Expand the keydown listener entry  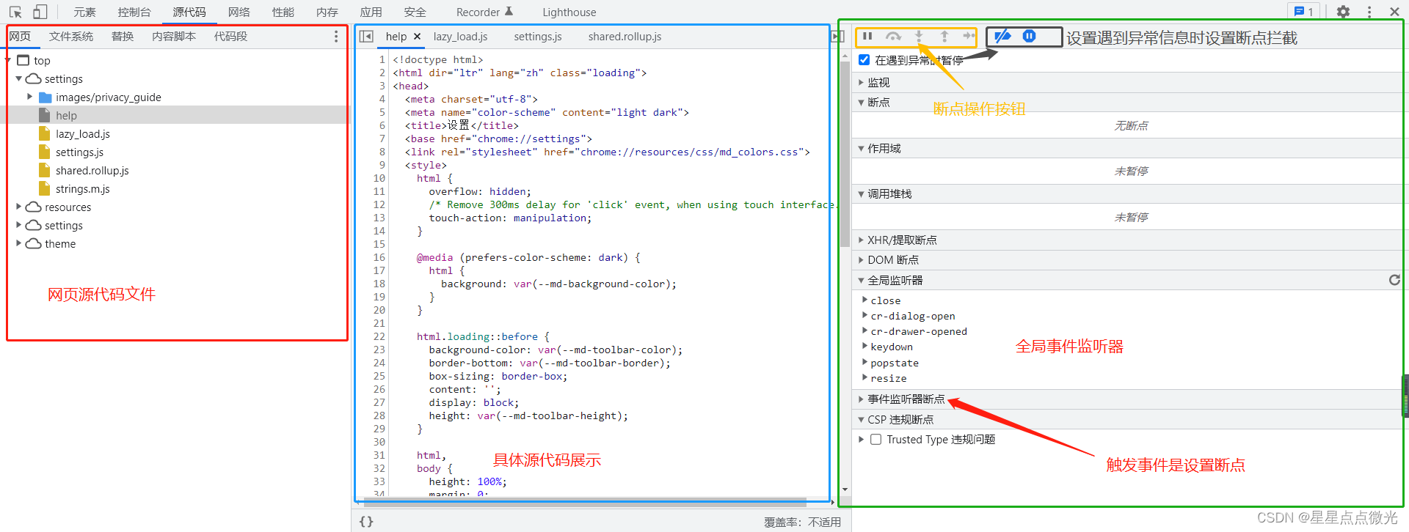pos(864,347)
